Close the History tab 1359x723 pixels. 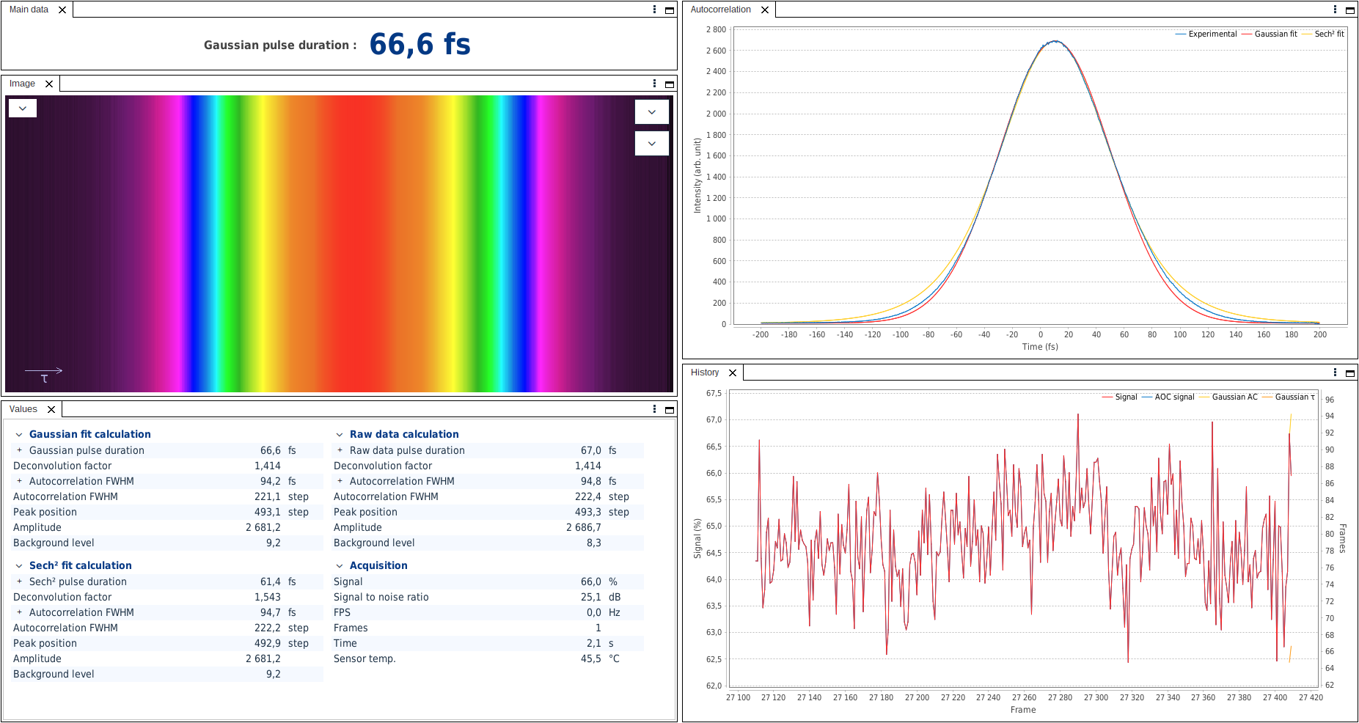(732, 373)
